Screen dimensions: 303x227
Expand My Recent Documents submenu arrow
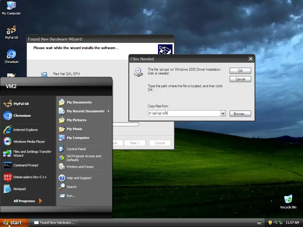coord(109,111)
